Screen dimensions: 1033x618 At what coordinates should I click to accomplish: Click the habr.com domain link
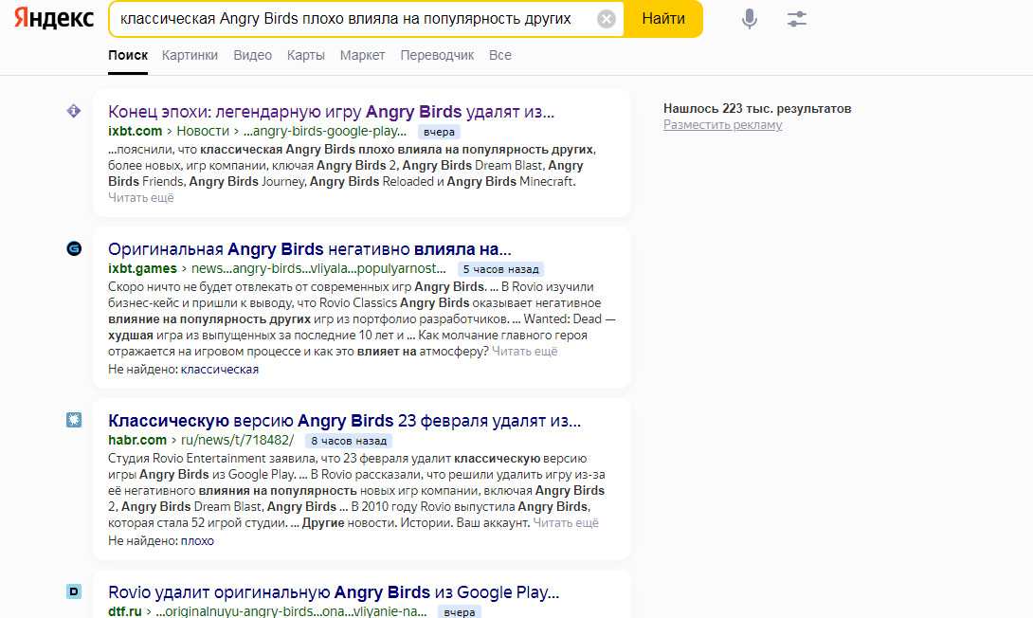coord(137,440)
